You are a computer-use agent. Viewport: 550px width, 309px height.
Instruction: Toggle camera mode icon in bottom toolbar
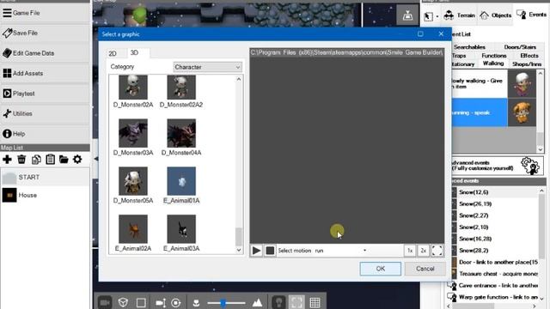(105, 302)
